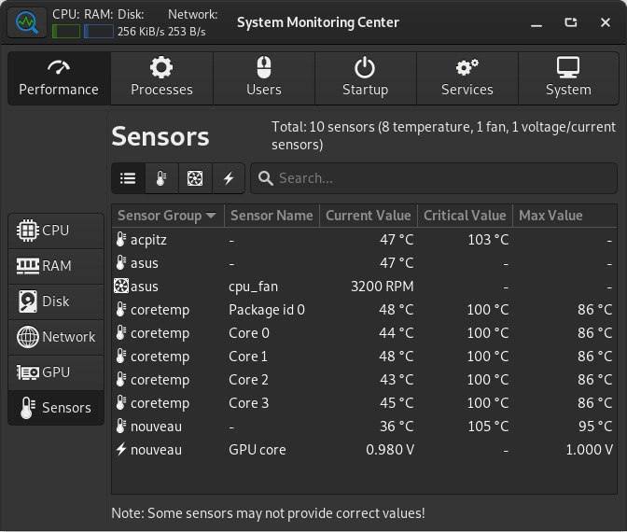Click the 103 °C critical value

click(x=488, y=240)
